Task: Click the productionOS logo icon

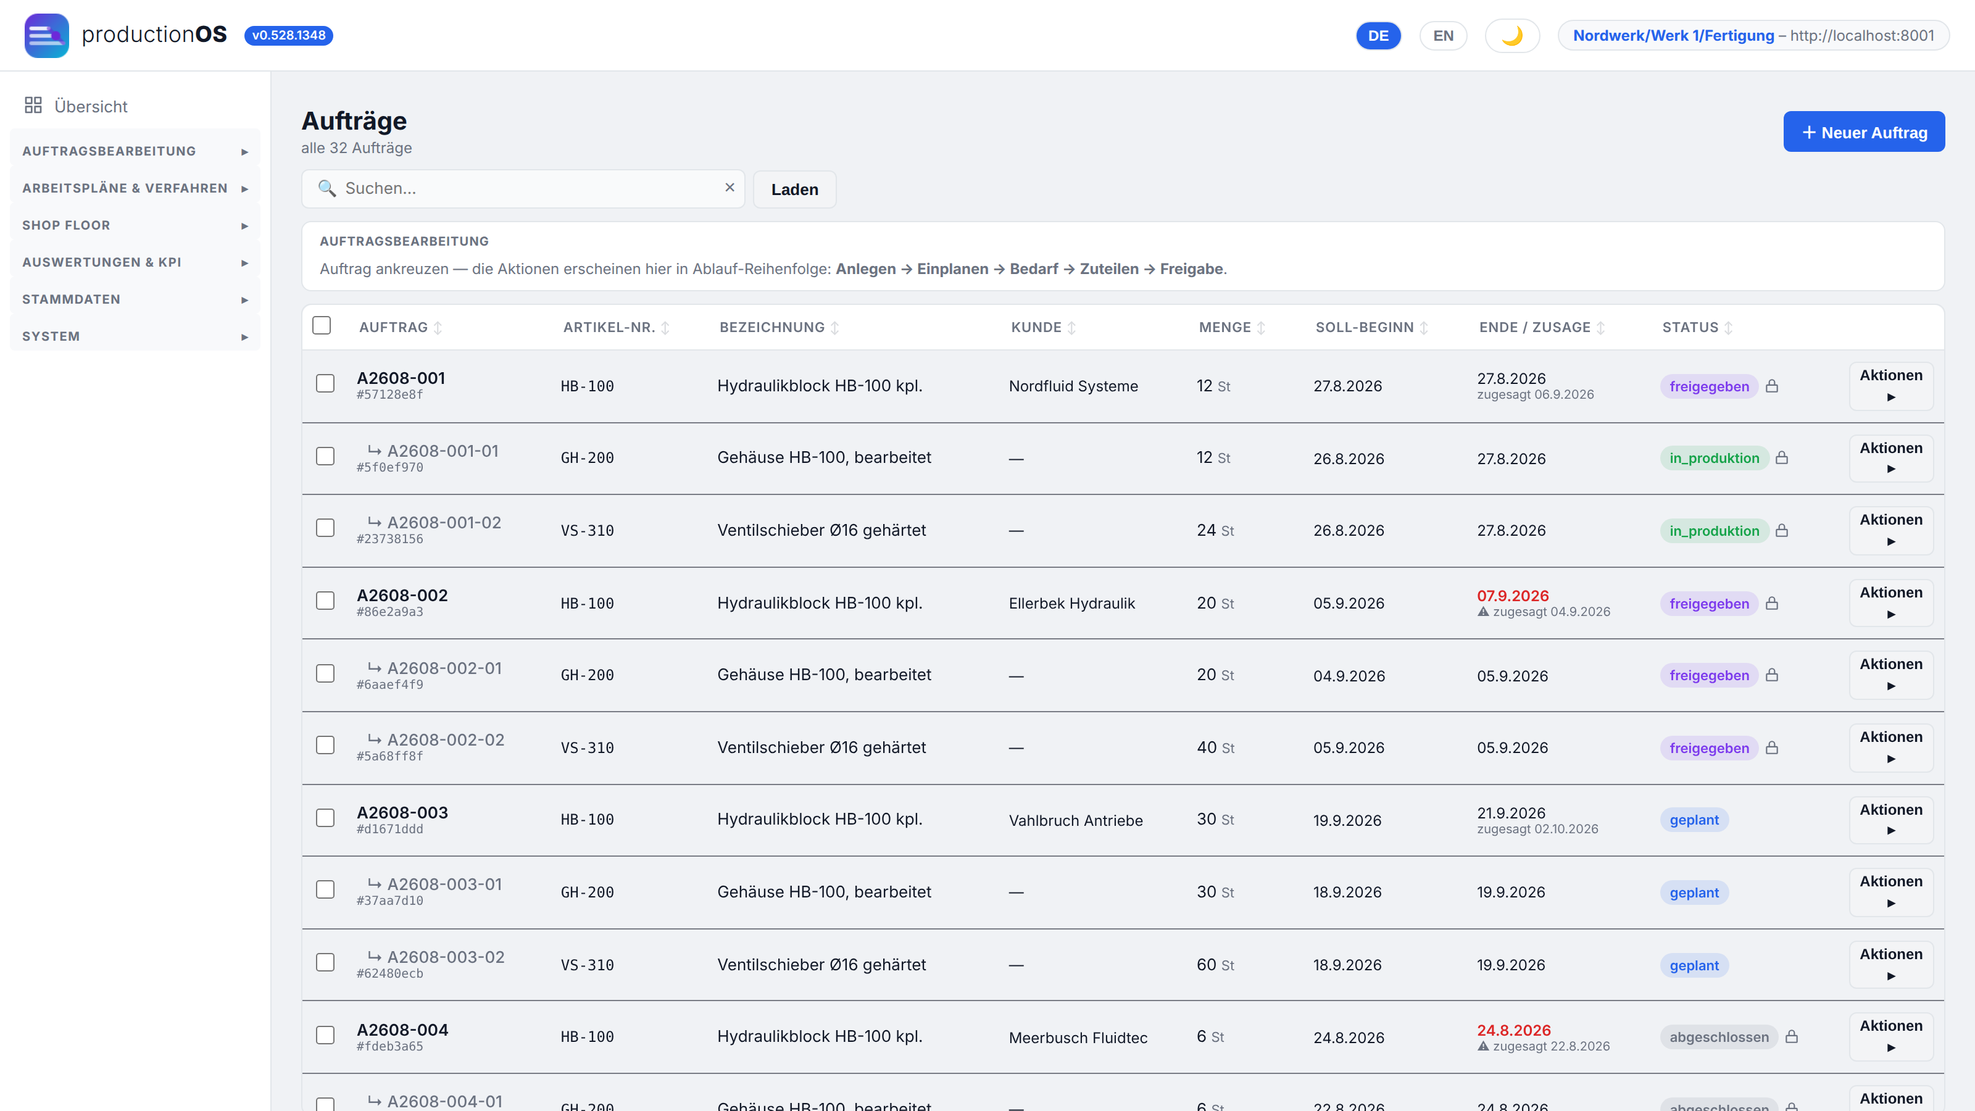Action: point(46,35)
